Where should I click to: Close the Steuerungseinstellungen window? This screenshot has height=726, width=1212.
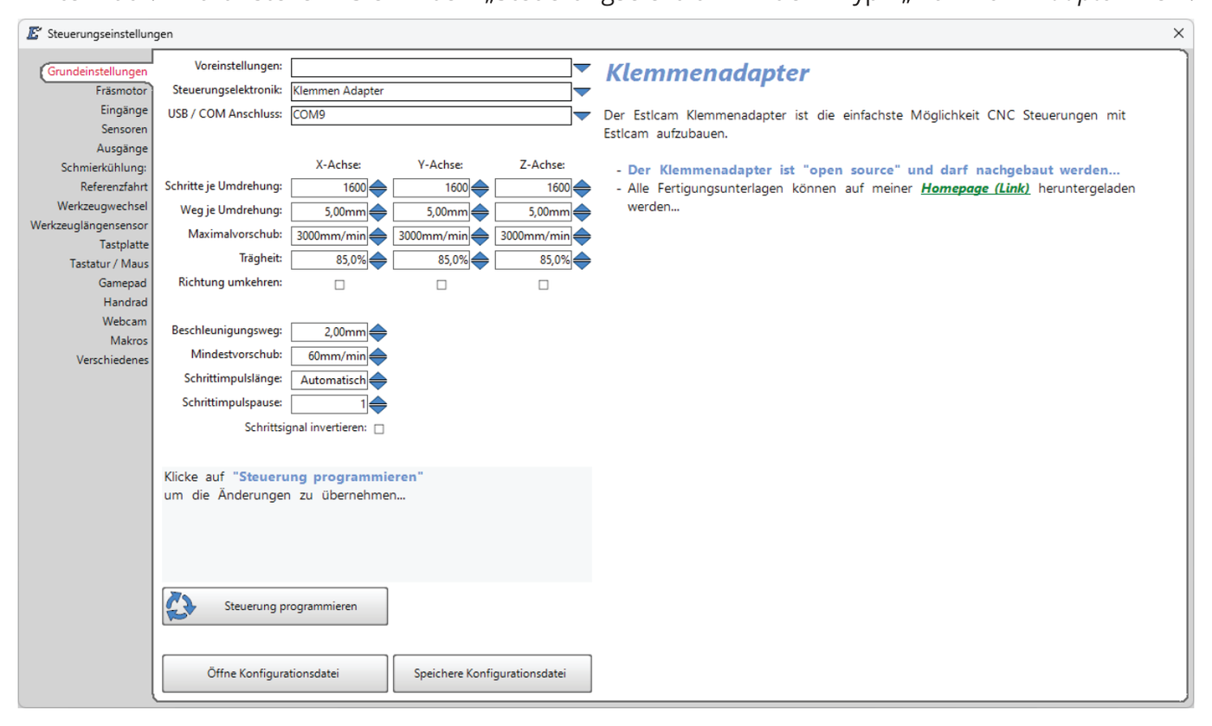(x=1178, y=33)
